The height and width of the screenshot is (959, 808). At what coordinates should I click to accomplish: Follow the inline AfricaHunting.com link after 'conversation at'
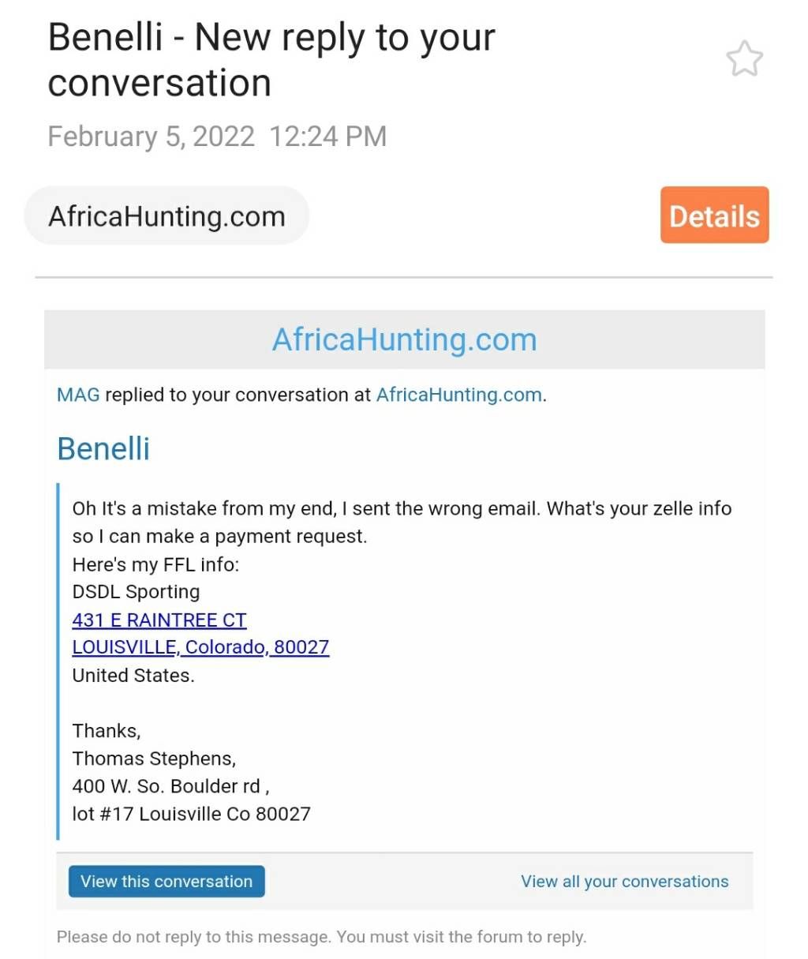point(459,395)
